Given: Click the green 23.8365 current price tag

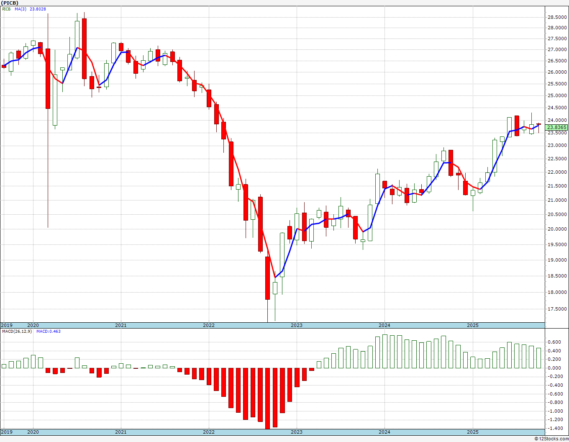Looking at the screenshot, I should pyautogui.click(x=557, y=127).
